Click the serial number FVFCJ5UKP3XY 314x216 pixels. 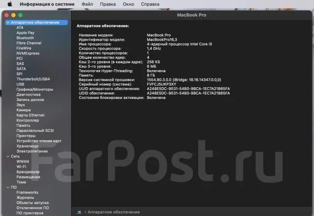coord(161,84)
